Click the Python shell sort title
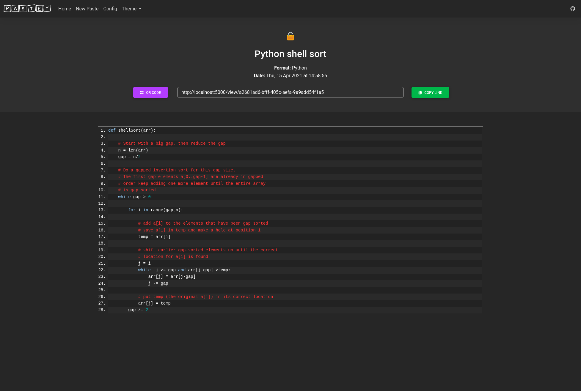Screen dimensions: 581x391 (x=290, y=54)
